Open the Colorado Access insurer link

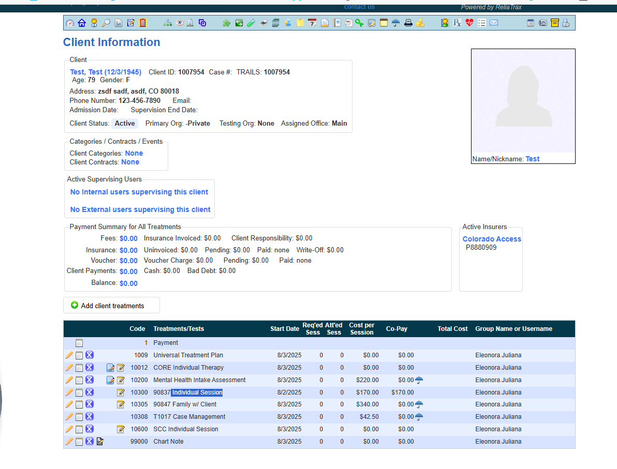point(492,239)
